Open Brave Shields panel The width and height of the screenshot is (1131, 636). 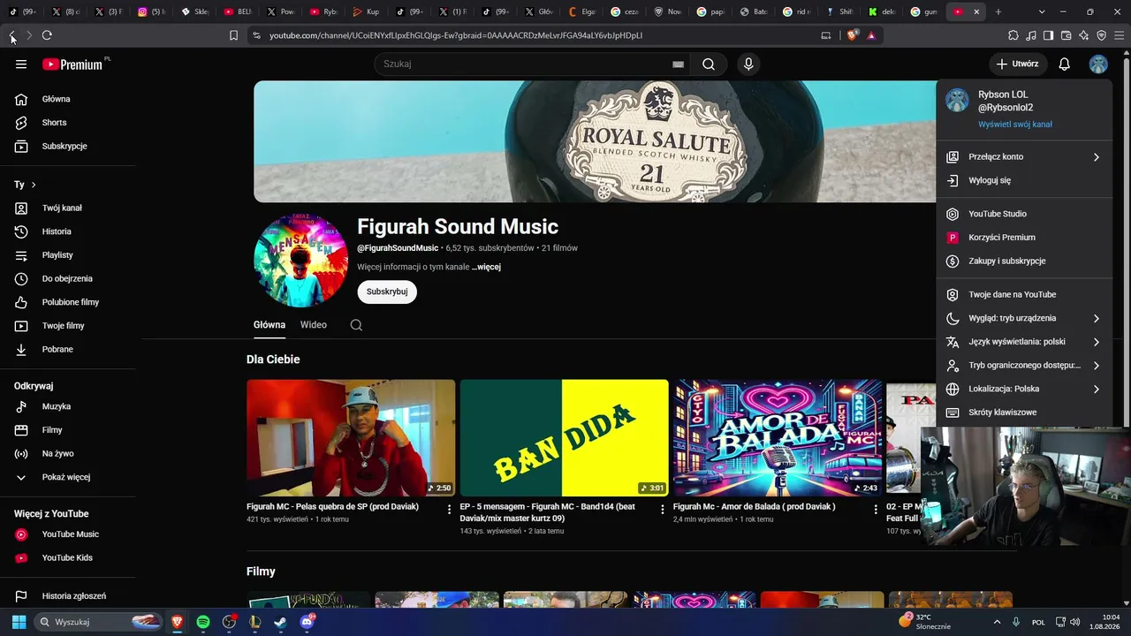click(x=852, y=35)
